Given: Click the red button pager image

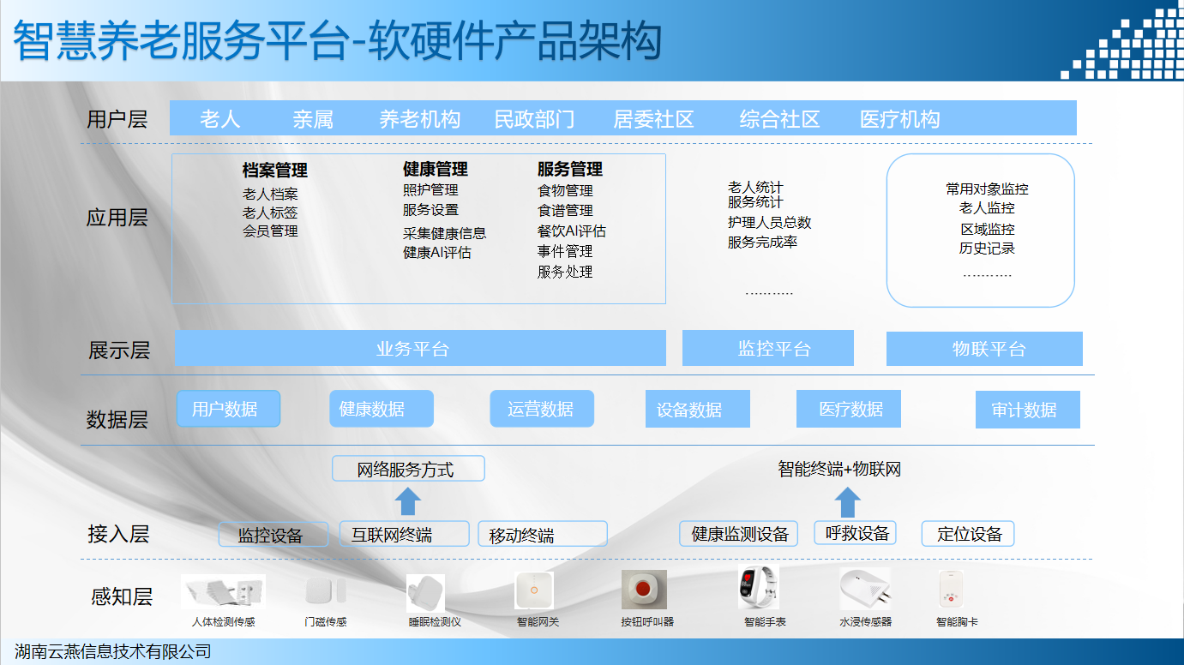Looking at the screenshot, I should click(644, 590).
